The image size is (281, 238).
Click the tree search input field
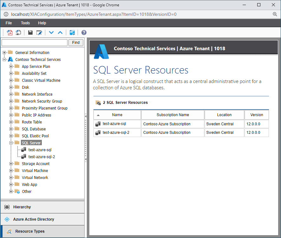point(35,43)
